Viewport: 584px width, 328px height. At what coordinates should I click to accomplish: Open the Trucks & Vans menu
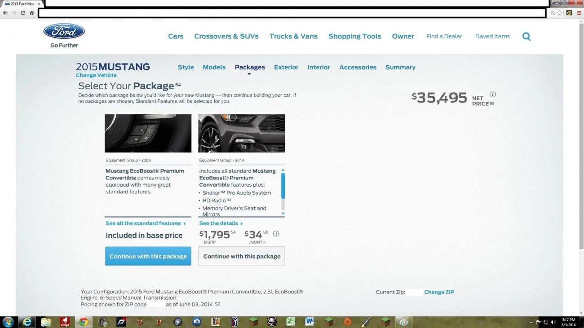pyautogui.click(x=293, y=36)
